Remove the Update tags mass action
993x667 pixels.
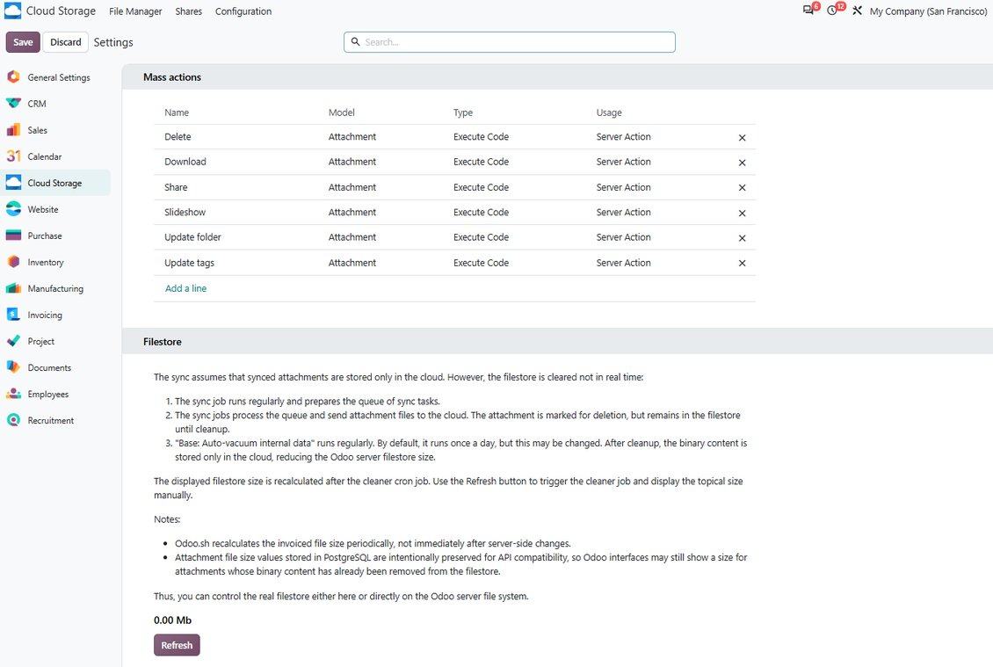(743, 263)
